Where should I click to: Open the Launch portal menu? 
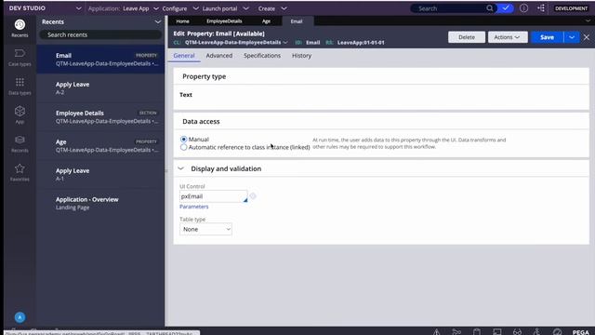(x=225, y=8)
